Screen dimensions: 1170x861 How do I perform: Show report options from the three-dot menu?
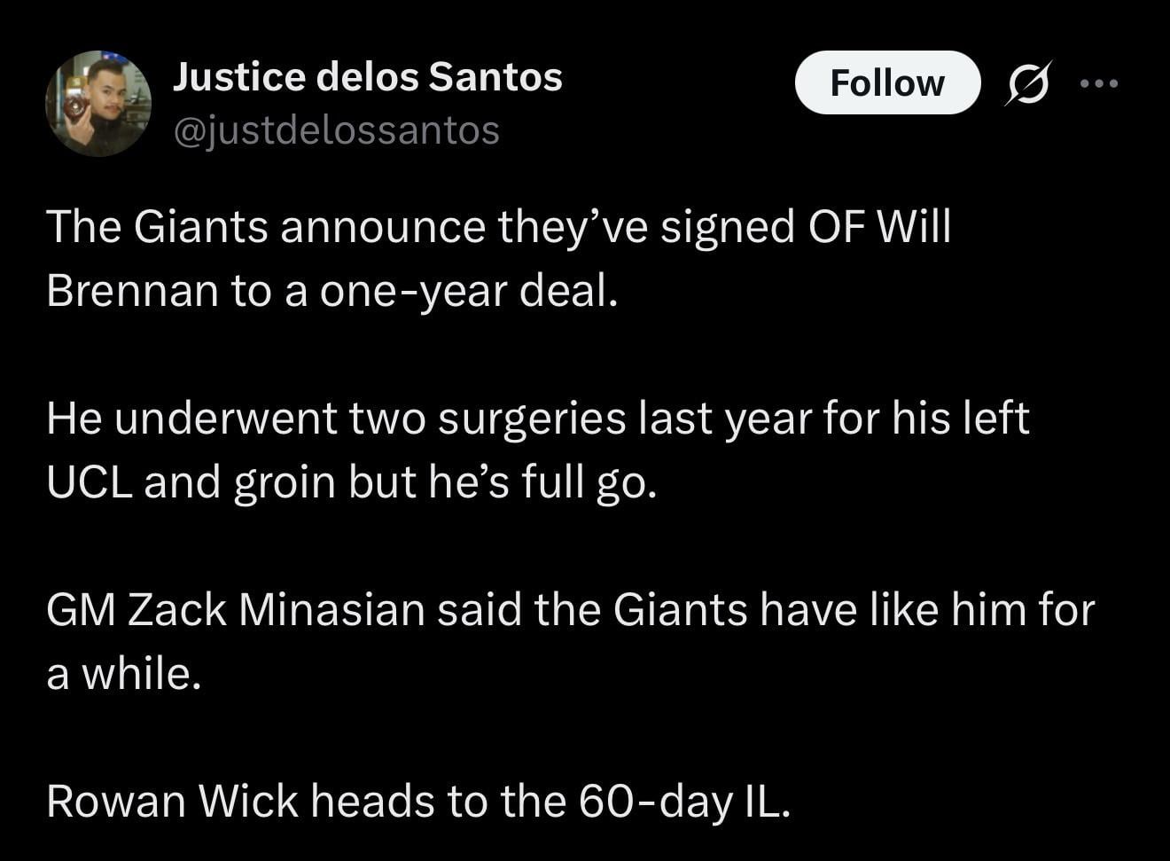[1100, 83]
